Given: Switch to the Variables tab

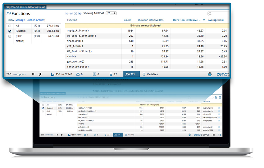Looking at the screenshot, I should 150,75.
